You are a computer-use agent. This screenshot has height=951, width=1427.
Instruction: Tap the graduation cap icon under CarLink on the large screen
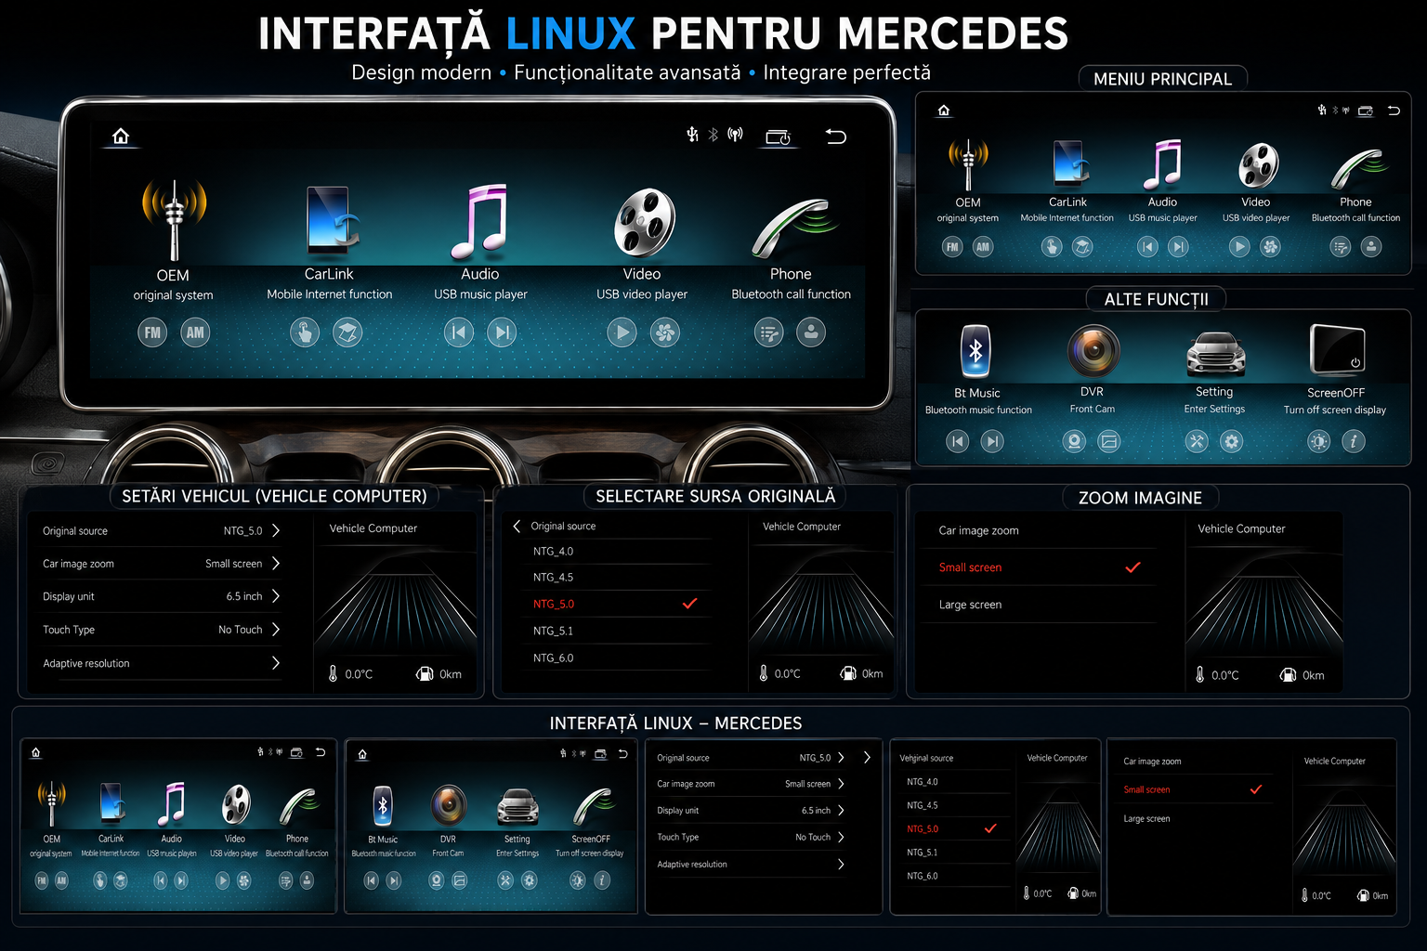[347, 332]
